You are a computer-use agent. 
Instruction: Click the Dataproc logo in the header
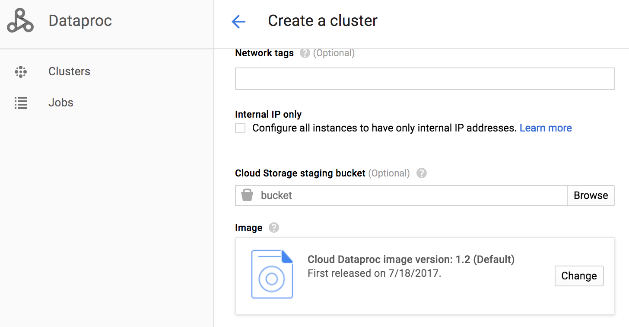click(x=20, y=20)
